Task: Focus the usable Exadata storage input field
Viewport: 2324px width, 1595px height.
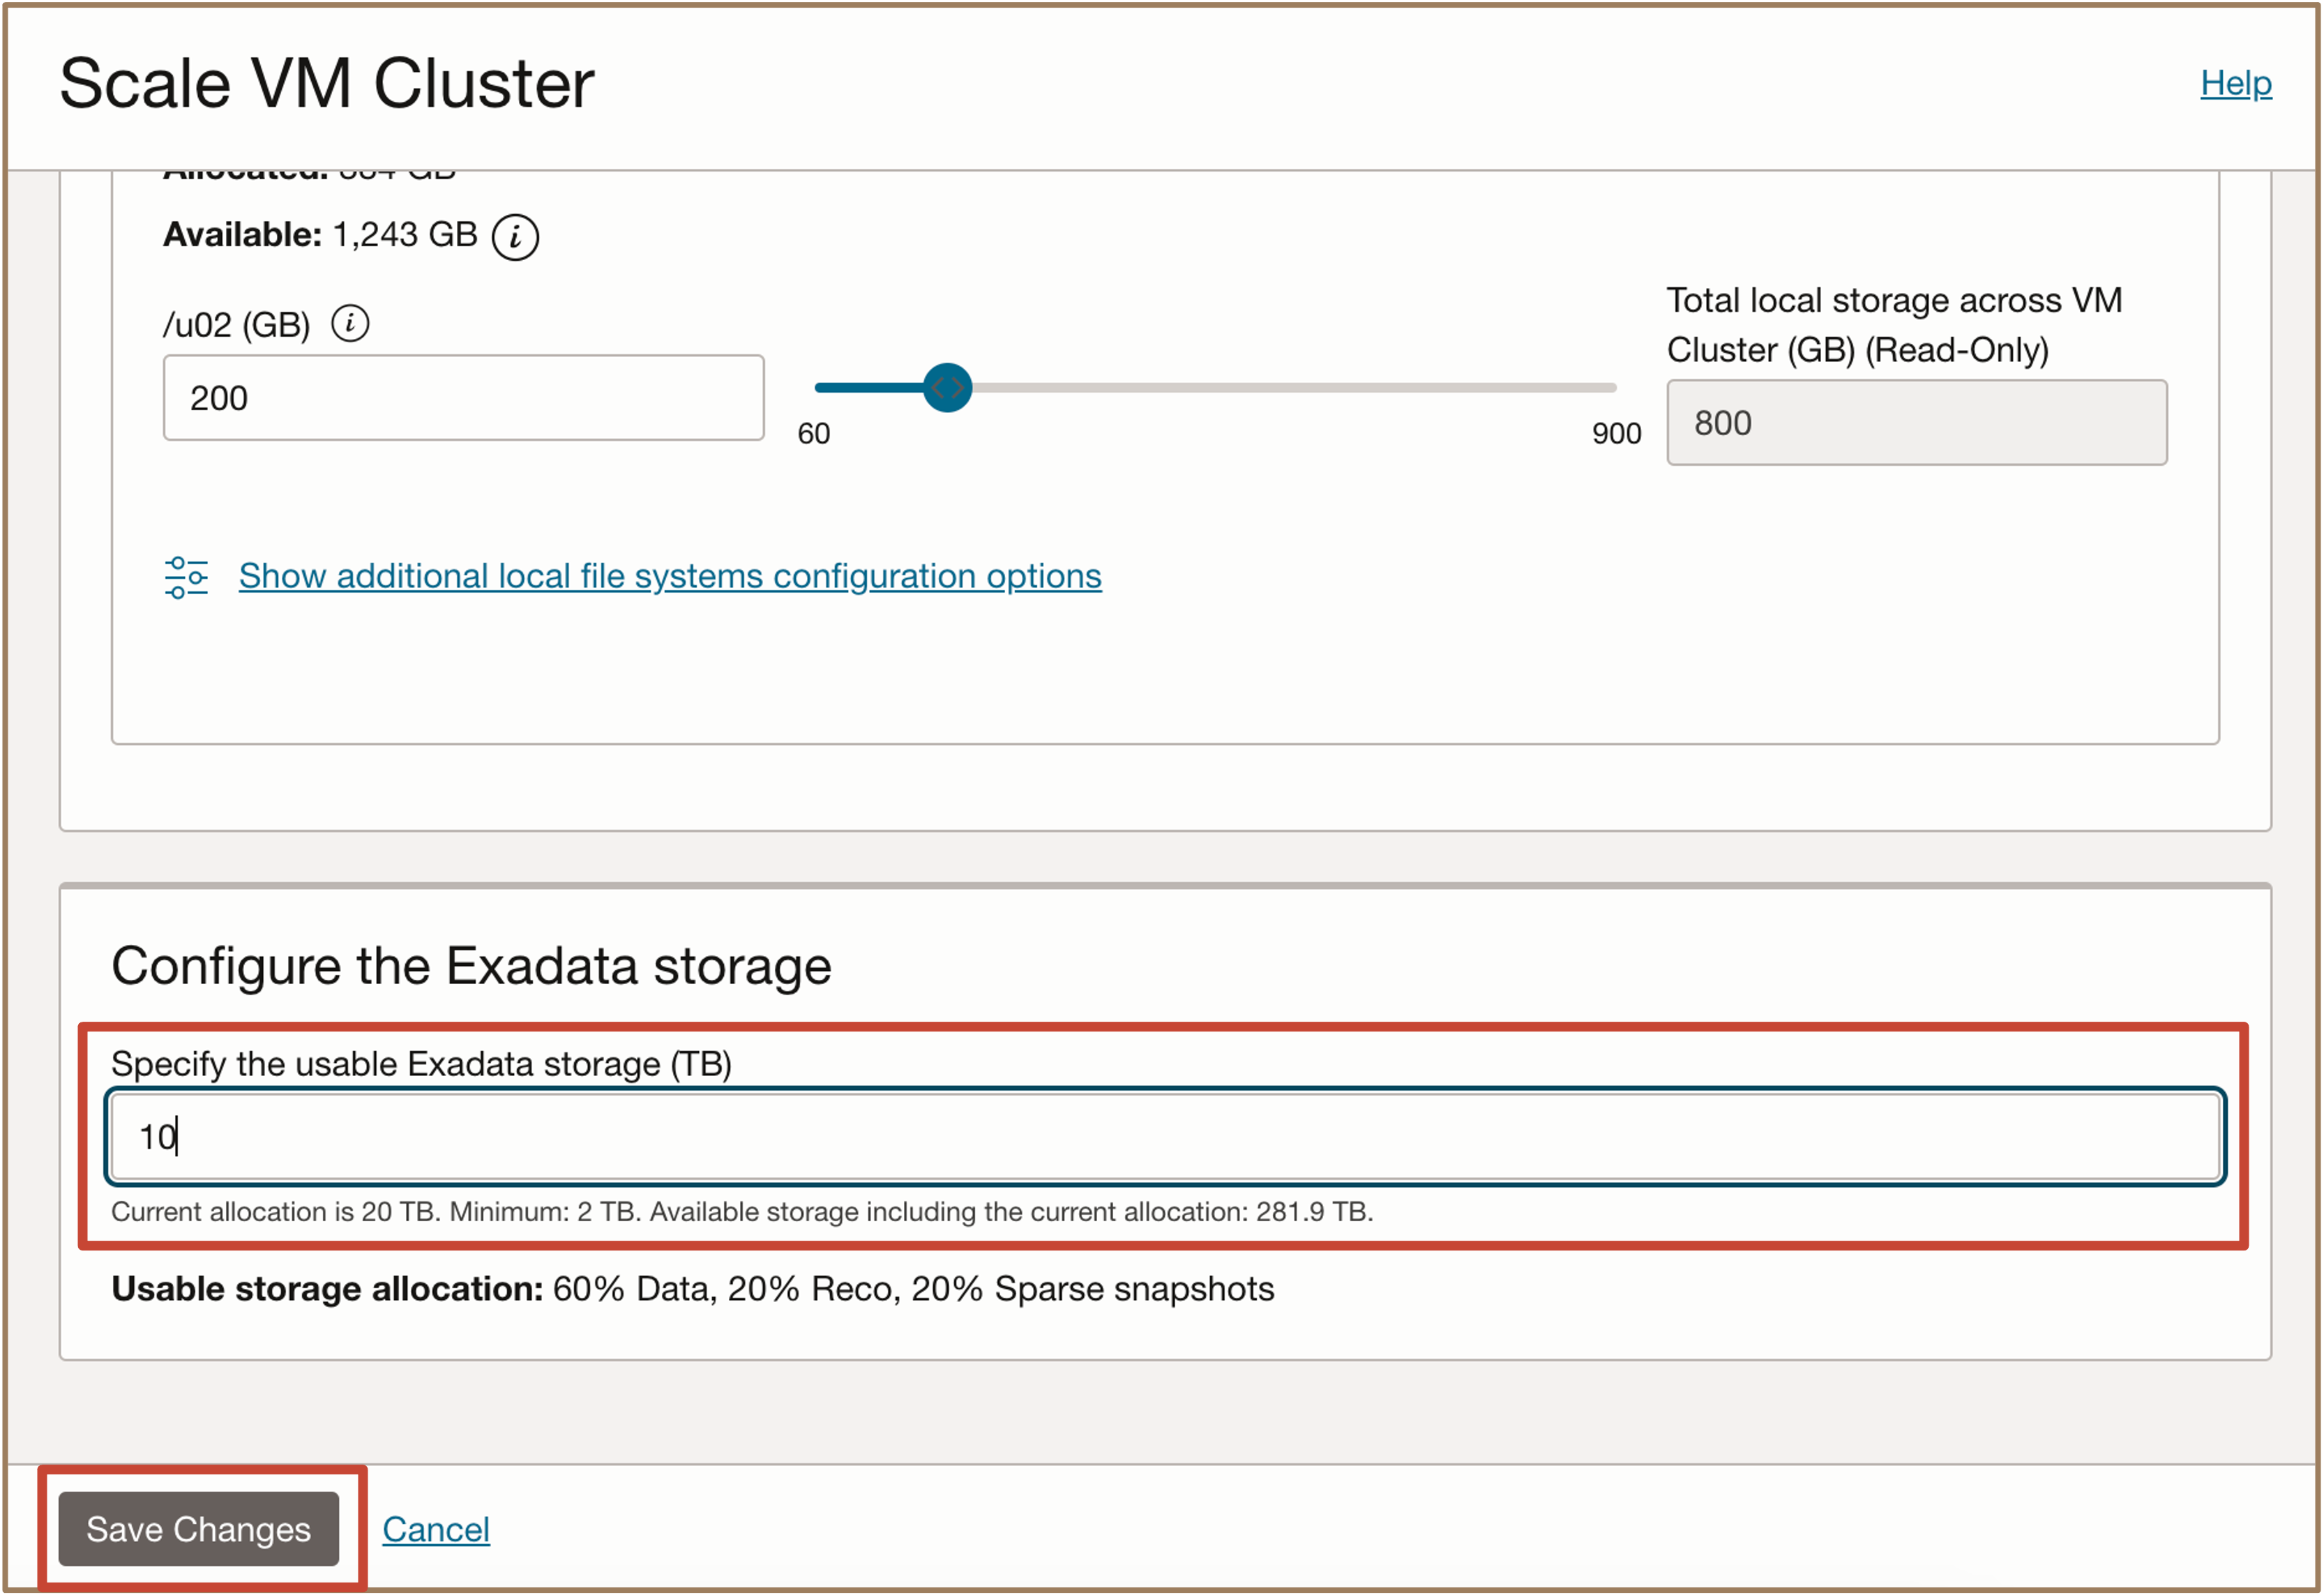Action: (x=1165, y=1136)
